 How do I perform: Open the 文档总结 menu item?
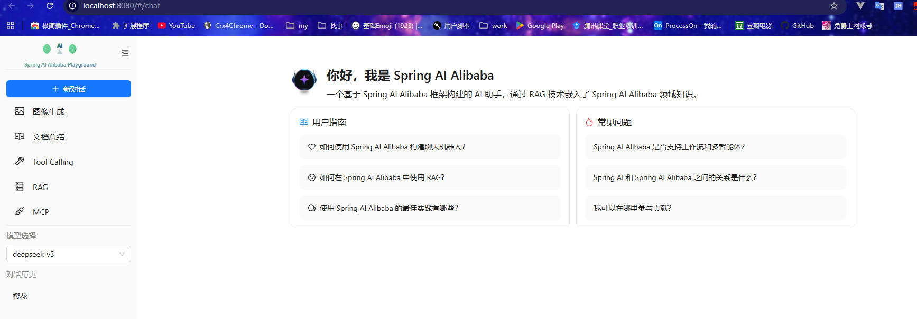(69, 137)
